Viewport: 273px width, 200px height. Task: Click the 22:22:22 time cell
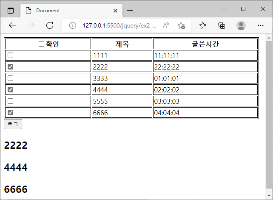(x=205, y=67)
